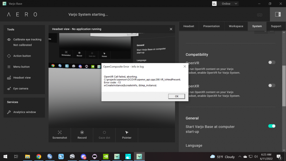The width and height of the screenshot is (286, 161).
Task: Switch to the Presentation tab
Action: [x=211, y=26]
